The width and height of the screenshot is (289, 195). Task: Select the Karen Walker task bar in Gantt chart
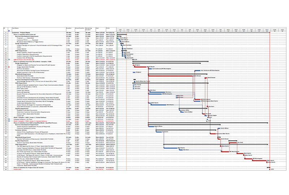pos(182,112)
